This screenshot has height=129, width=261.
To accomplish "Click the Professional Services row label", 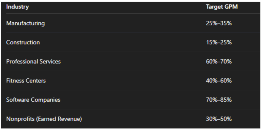I will 33,62.
